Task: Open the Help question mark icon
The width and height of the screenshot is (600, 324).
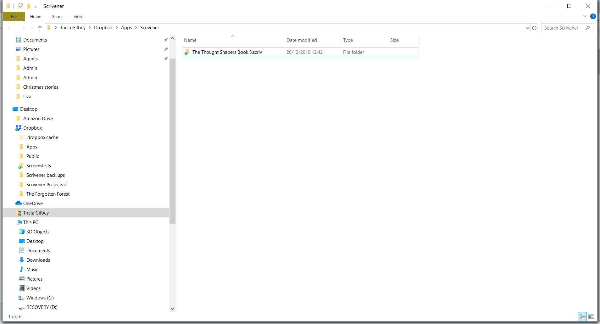Action: coord(593,16)
